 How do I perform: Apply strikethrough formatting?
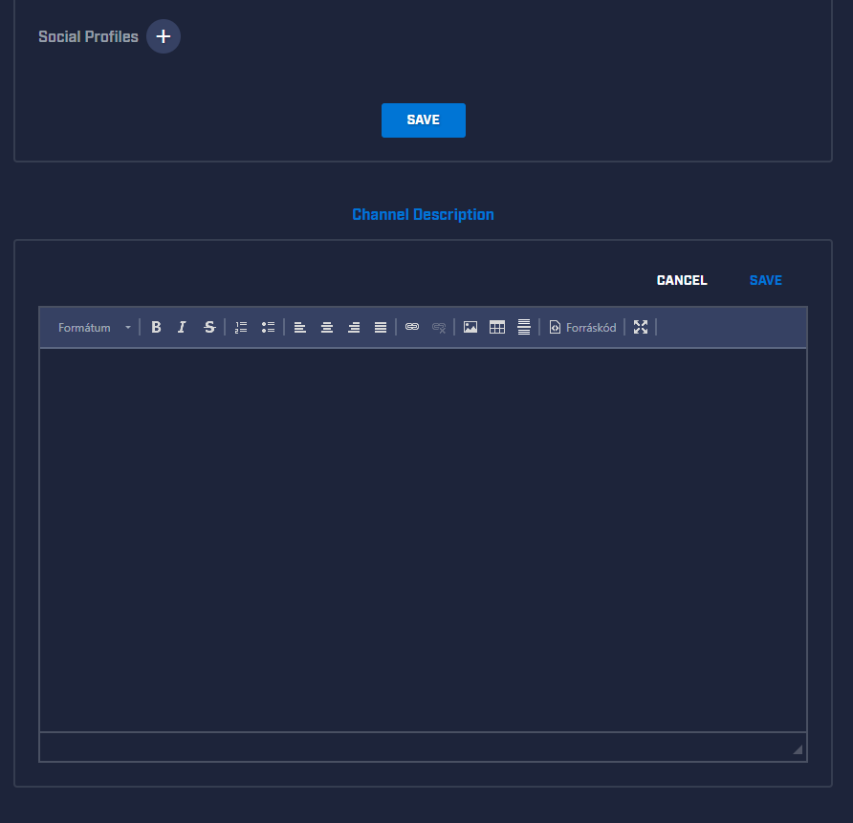(x=209, y=327)
